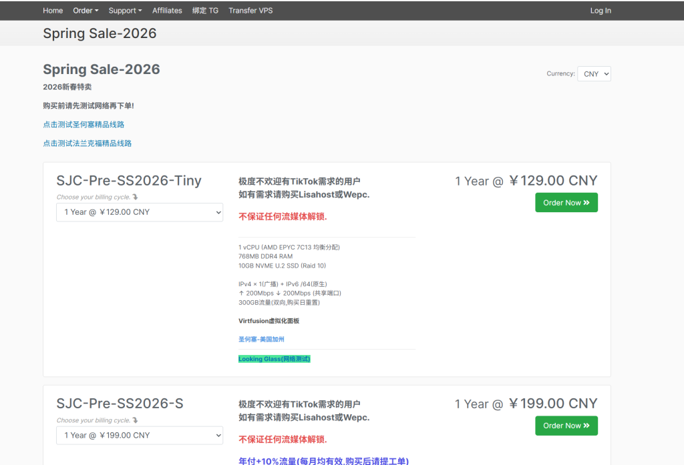This screenshot has width=684, height=465.
Task: Click Log In in the top bar
Action: 601,11
